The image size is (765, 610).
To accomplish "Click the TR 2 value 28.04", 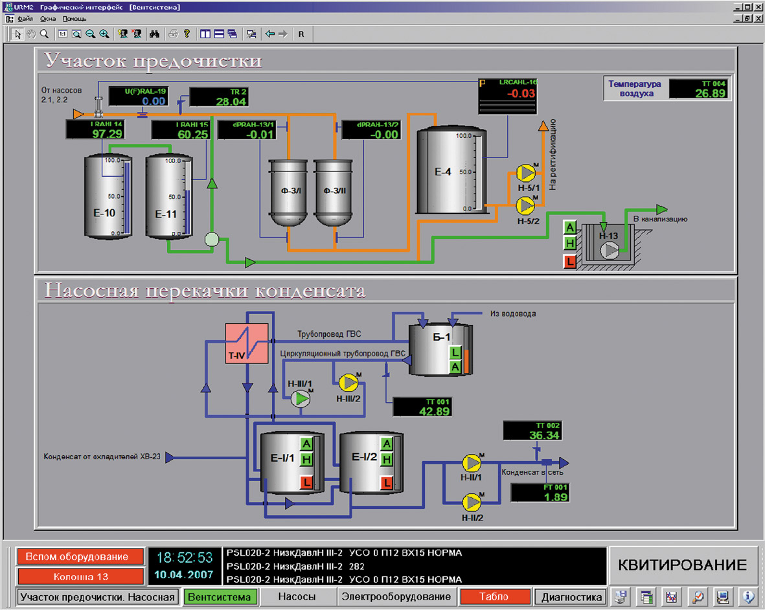I will pyautogui.click(x=231, y=102).
